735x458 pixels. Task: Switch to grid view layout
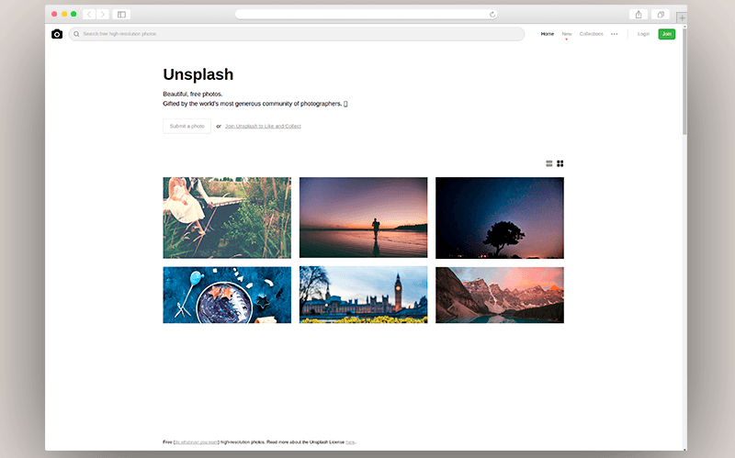point(560,163)
